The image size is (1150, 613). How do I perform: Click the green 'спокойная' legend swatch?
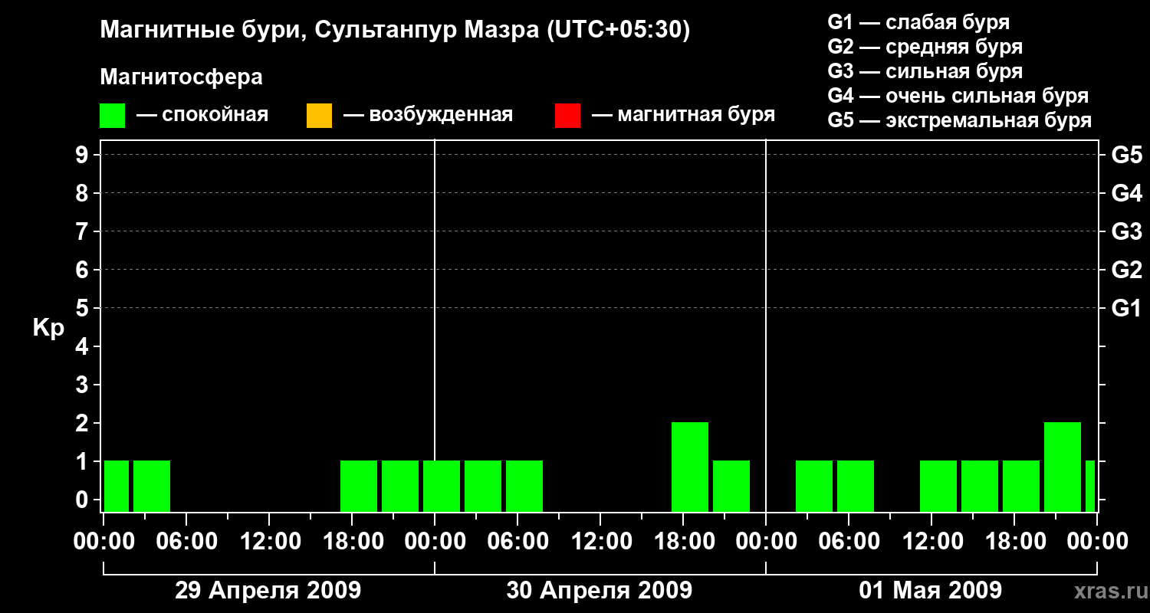113,116
